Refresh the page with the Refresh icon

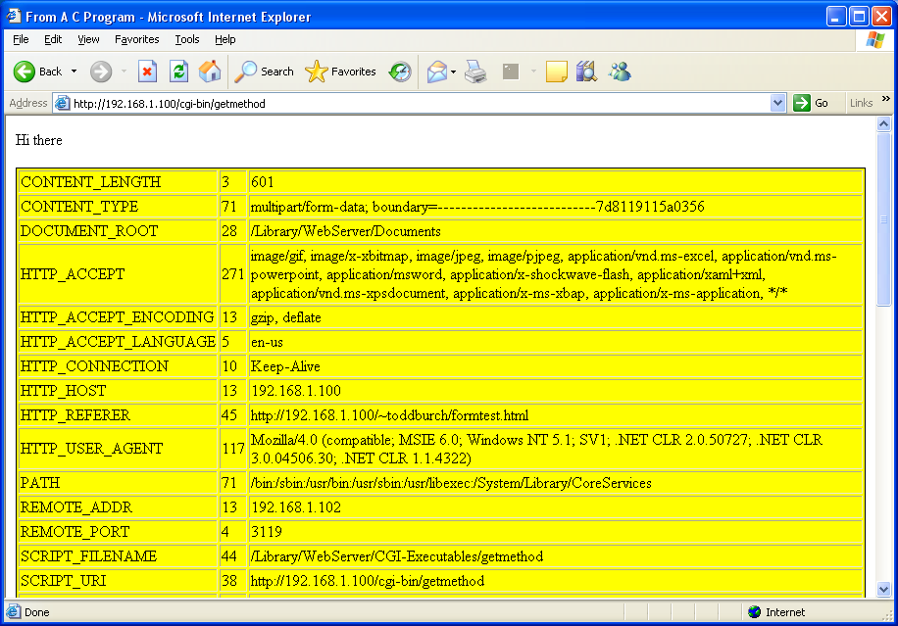tap(178, 72)
